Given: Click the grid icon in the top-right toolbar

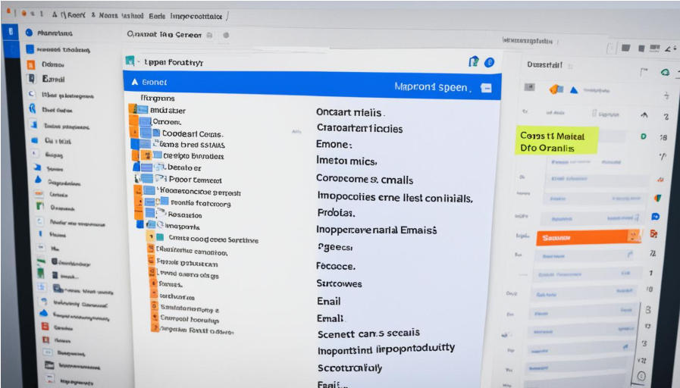Looking at the screenshot, I should (x=654, y=48).
